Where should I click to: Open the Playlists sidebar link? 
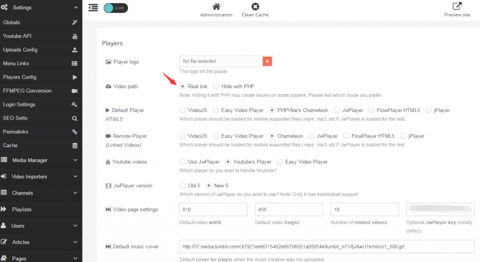click(x=22, y=210)
